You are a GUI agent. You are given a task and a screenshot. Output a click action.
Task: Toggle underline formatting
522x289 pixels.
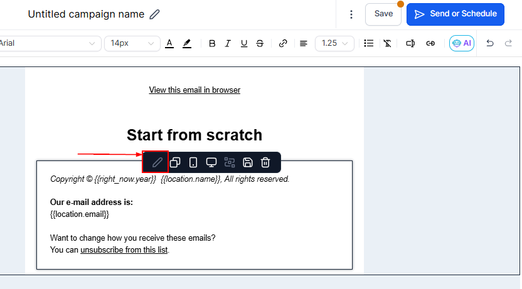(x=244, y=43)
